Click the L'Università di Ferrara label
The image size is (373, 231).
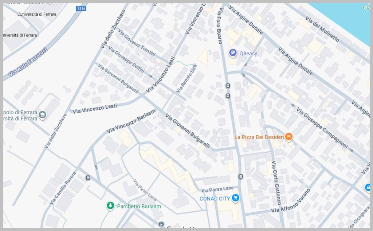(37, 14)
